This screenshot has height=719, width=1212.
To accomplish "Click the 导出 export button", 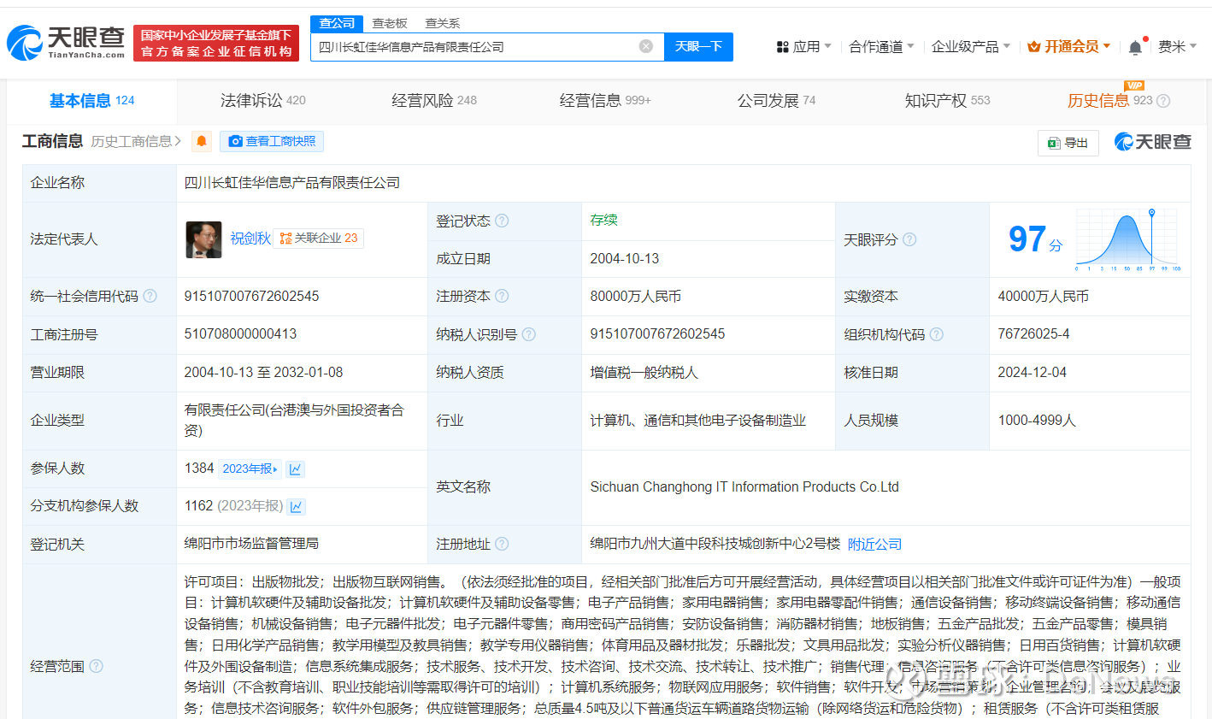I will coord(1068,143).
